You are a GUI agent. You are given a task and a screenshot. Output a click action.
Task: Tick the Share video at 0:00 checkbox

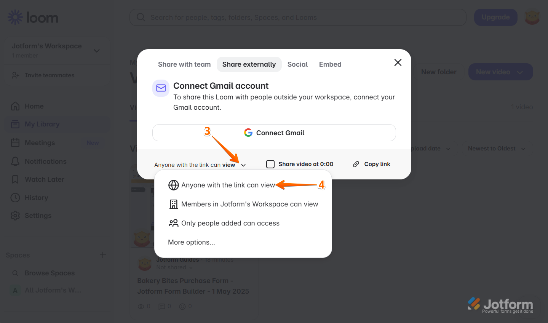click(x=270, y=164)
